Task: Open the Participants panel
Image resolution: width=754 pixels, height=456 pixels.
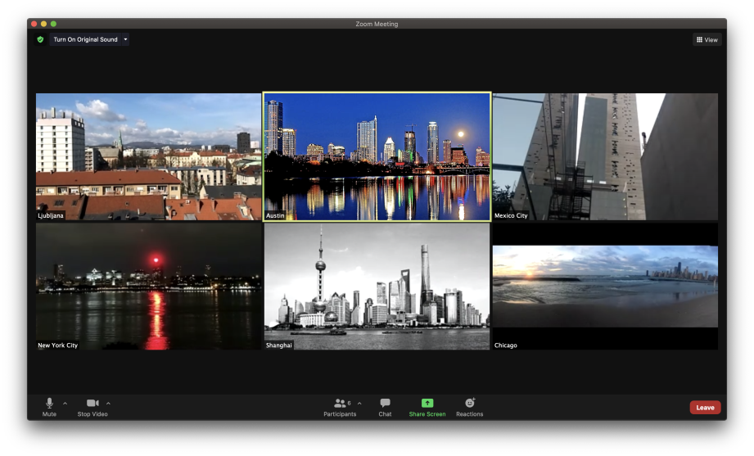Action: 340,404
